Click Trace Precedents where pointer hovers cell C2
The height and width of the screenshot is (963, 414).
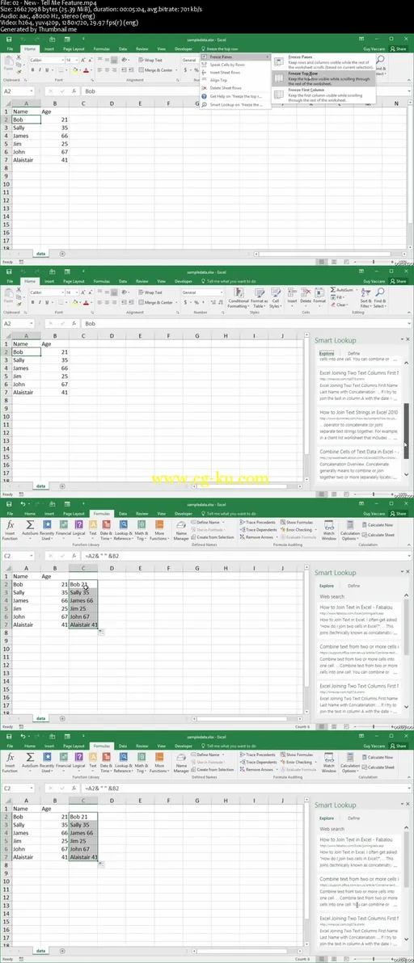[257, 522]
